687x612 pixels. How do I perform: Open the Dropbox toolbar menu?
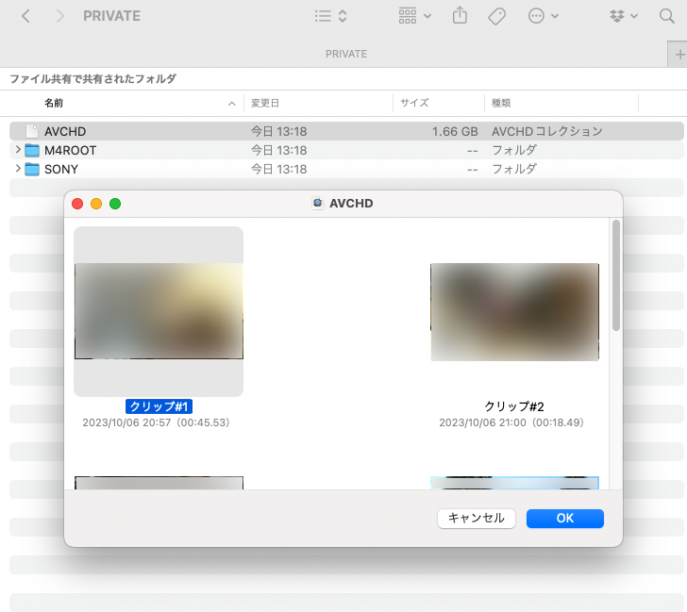tap(624, 16)
